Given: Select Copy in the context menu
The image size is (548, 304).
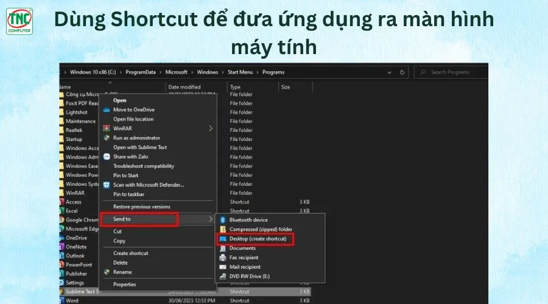Looking at the screenshot, I should (x=119, y=241).
